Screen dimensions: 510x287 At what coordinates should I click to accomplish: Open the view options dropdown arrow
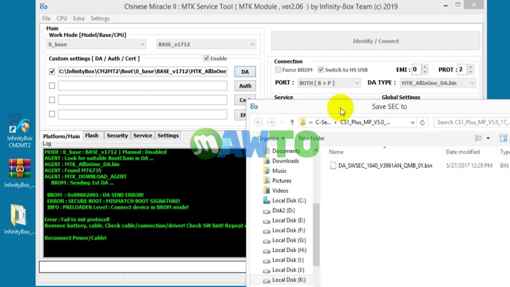pyautogui.click(x=488, y=138)
